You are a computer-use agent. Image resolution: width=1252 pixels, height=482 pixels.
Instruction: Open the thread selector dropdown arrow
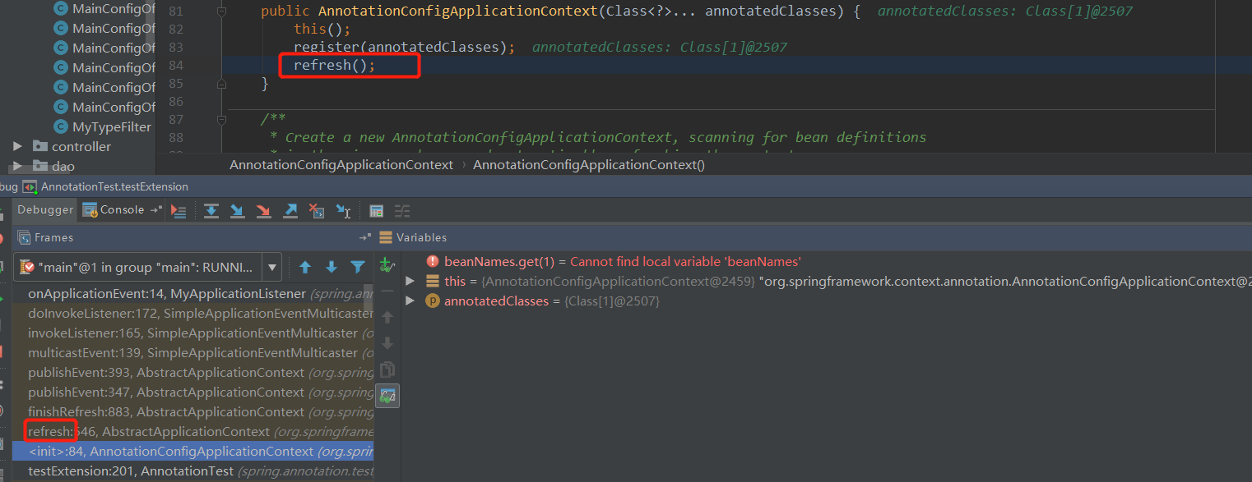click(x=273, y=267)
